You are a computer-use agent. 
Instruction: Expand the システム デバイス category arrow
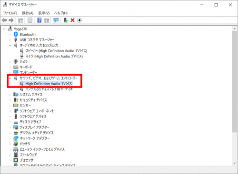pyautogui.click(x=10, y=95)
